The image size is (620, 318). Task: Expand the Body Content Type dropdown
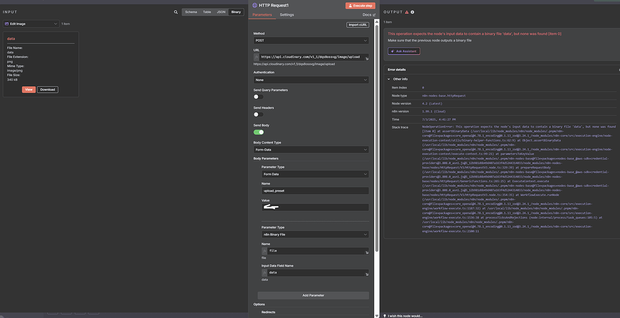click(x=311, y=149)
